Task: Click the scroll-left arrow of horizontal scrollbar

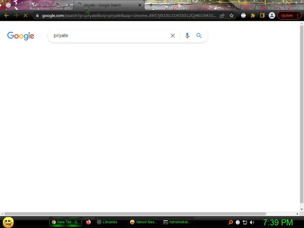Action: click(2, 214)
